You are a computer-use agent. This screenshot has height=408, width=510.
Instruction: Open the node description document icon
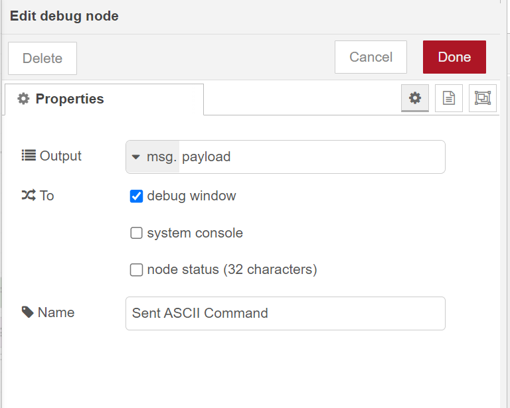[x=449, y=98]
